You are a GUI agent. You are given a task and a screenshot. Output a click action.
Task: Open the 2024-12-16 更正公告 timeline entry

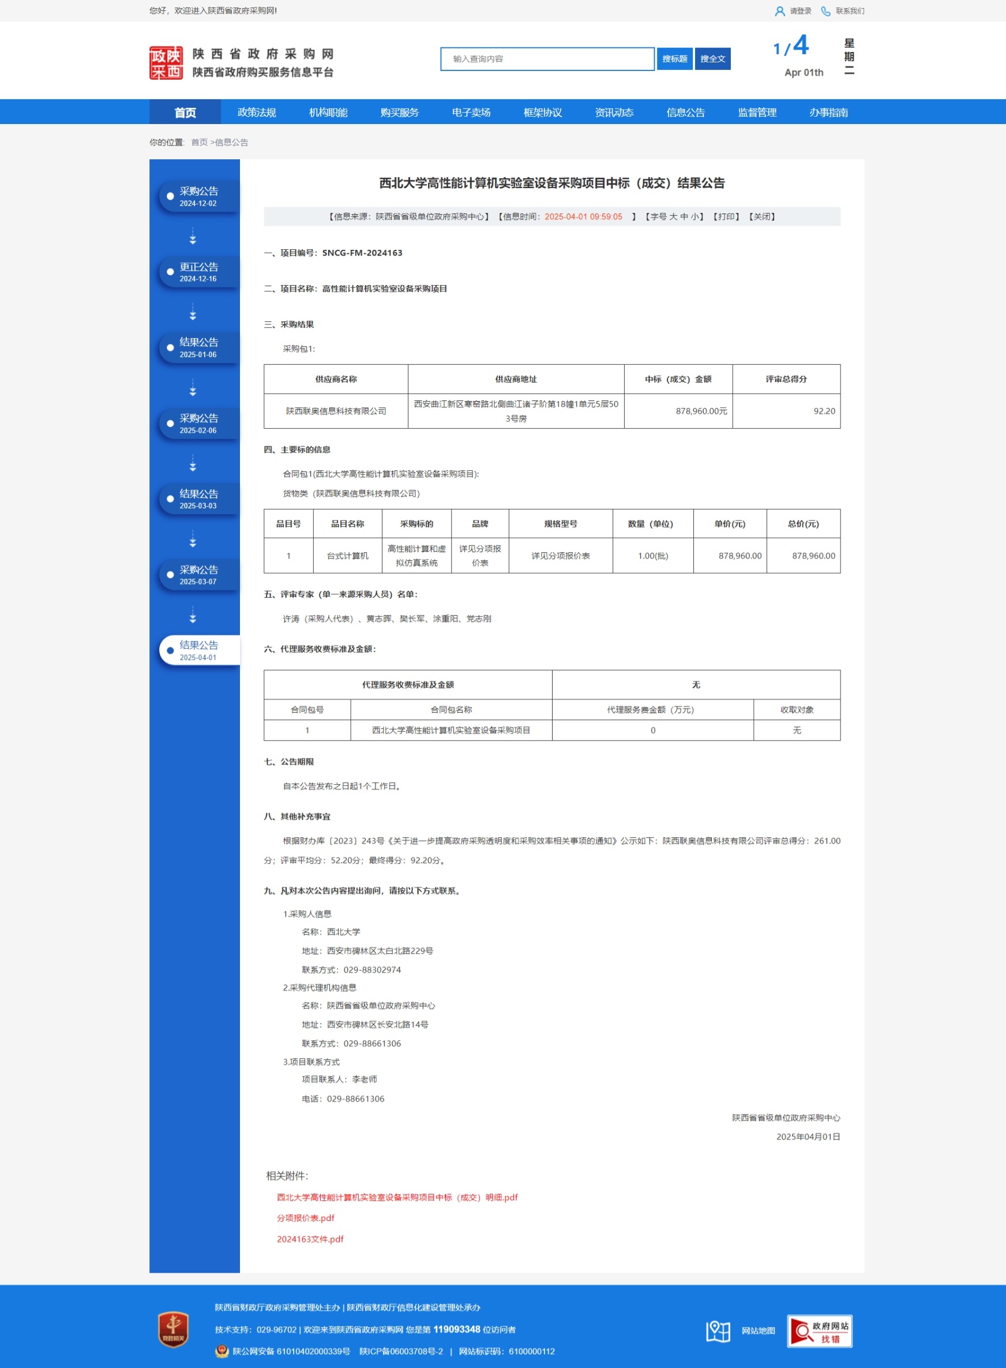click(x=198, y=272)
